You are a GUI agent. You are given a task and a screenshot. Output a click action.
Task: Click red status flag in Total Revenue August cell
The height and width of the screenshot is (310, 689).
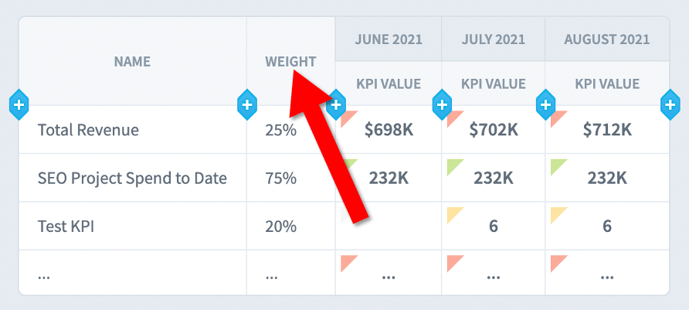click(x=556, y=117)
